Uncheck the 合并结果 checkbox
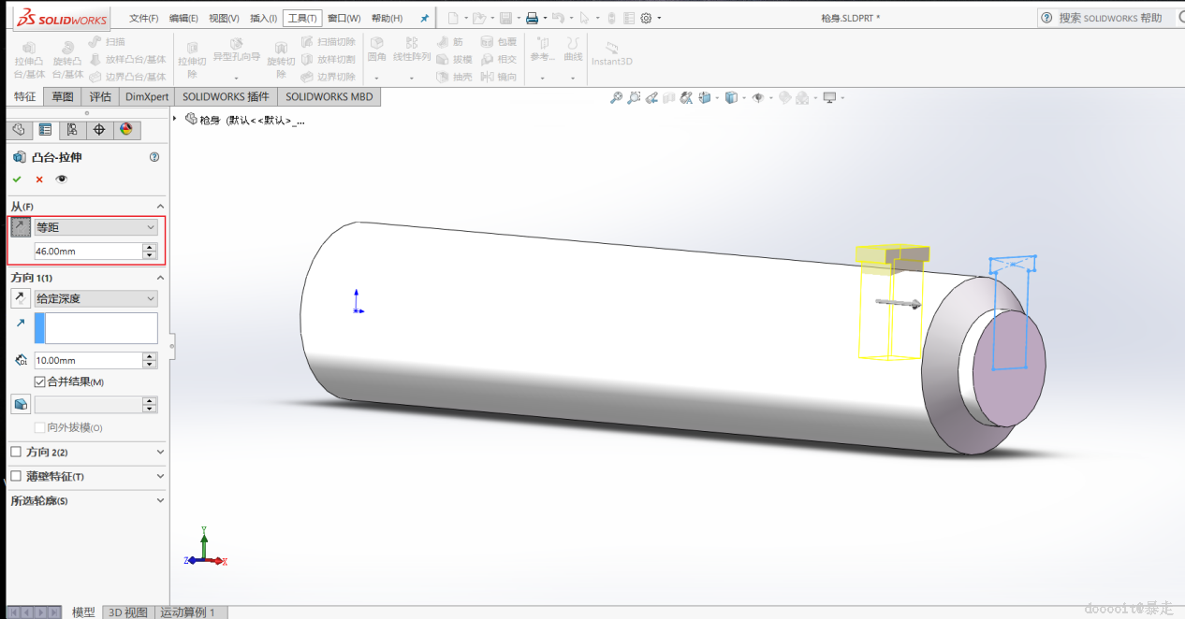This screenshot has height=619, width=1185. (39, 381)
